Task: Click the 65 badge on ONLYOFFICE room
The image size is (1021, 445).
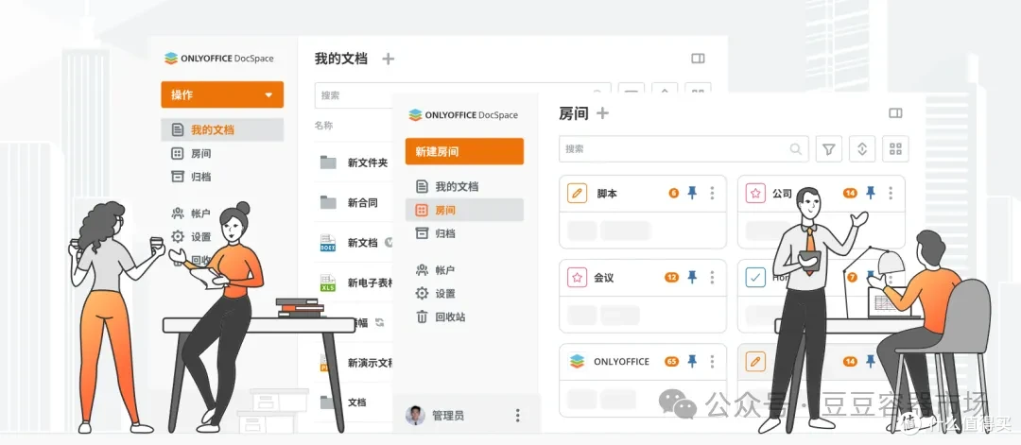Action: [x=672, y=362]
